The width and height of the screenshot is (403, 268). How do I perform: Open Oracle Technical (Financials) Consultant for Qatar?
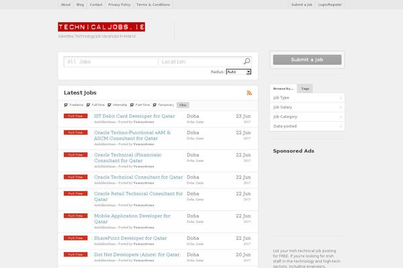point(128,157)
